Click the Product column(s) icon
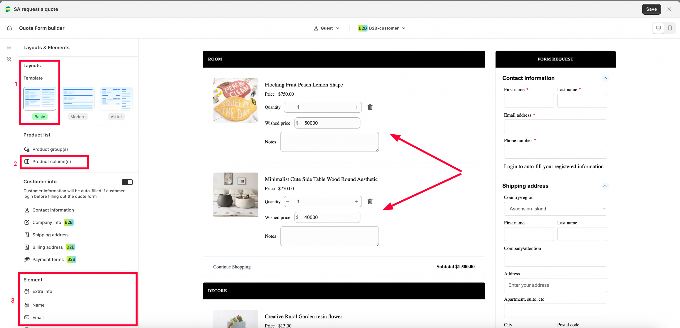The height and width of the screenshot is (328, 680). (27, 162)
